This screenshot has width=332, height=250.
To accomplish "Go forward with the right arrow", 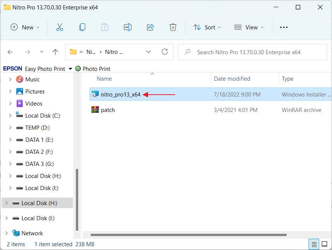I will pyautogui.click(x=28, y=52).
